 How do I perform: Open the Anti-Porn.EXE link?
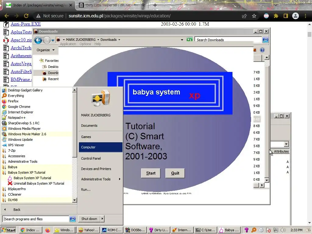point(26,24)
